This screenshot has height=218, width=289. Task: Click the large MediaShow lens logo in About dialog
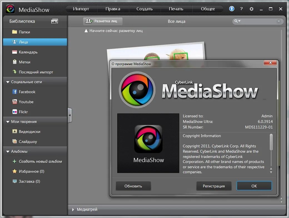(x=137, y=90)
